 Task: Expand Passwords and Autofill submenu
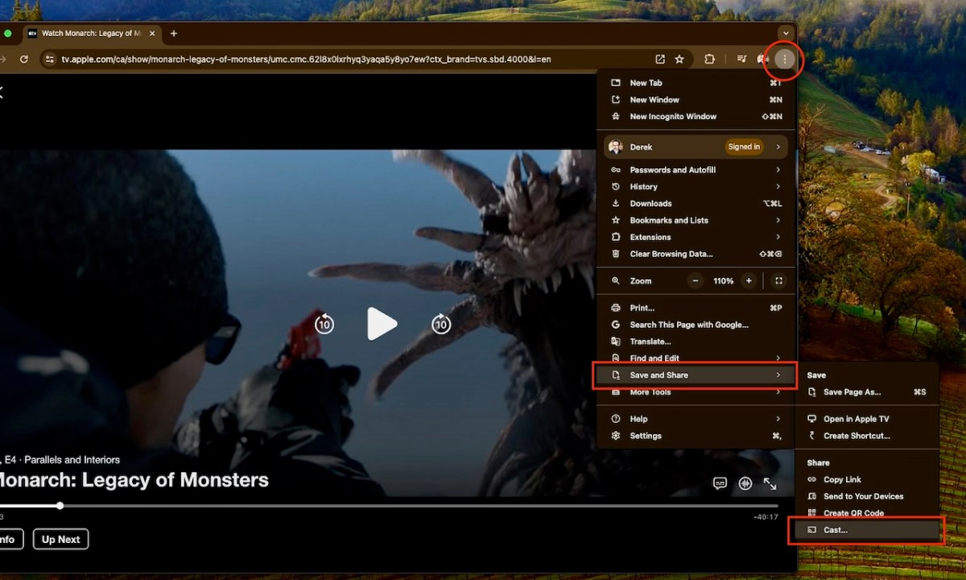click(x=696, y=170)
